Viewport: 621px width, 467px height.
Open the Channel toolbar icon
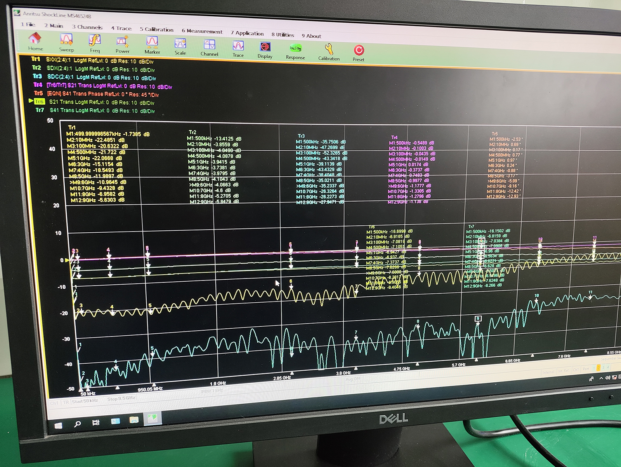[209, 45]
